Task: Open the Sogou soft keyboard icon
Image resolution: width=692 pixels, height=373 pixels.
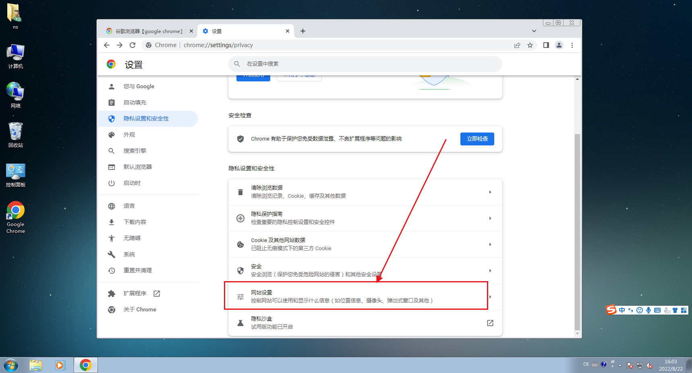Action: (657, 310)
